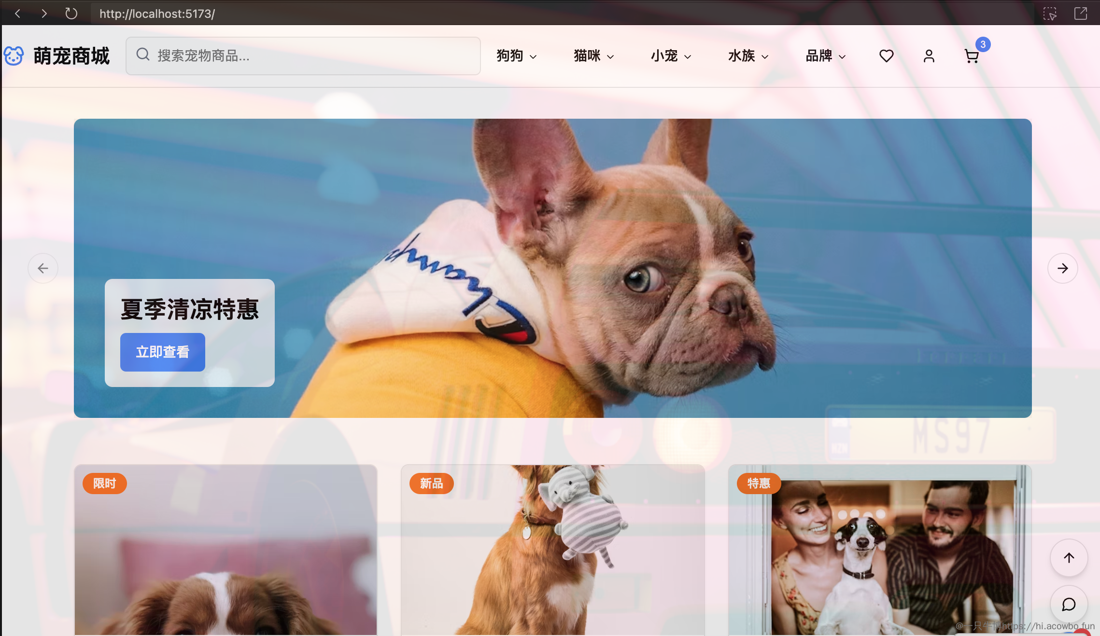Click the cart badge showing 3
The width and height of the screenshot is (1100, 636).
click(x=983, y=44)
